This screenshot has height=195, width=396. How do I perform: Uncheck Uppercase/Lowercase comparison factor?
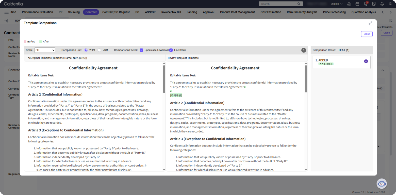[x=142, y=50]
